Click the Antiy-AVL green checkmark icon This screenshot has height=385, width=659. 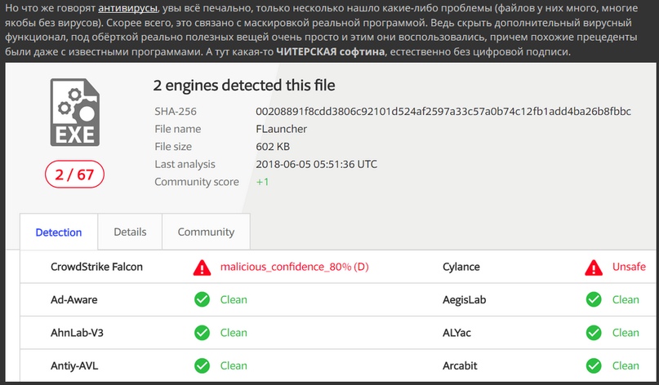[203, 365]
